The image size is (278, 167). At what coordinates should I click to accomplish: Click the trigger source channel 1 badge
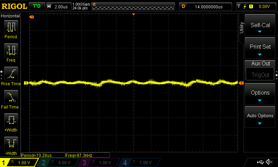click(251, 7)
